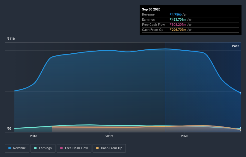Click the Past label in chart
This screenshot has height=157, width=246.
click(x=235, y=46)
